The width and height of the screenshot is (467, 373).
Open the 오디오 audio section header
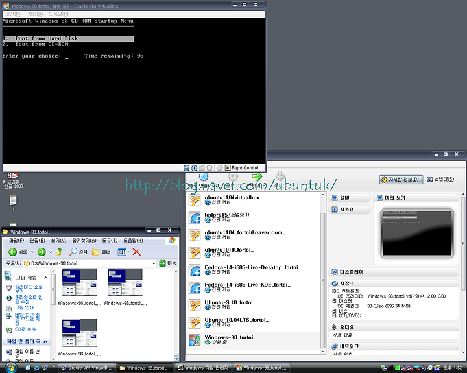394,327
